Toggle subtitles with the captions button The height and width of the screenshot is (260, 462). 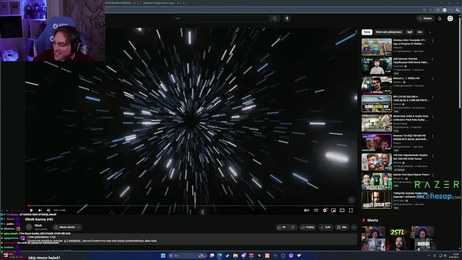coord(316,210)
